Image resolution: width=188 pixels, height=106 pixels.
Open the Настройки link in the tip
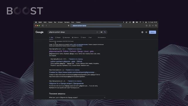point(79,46)
